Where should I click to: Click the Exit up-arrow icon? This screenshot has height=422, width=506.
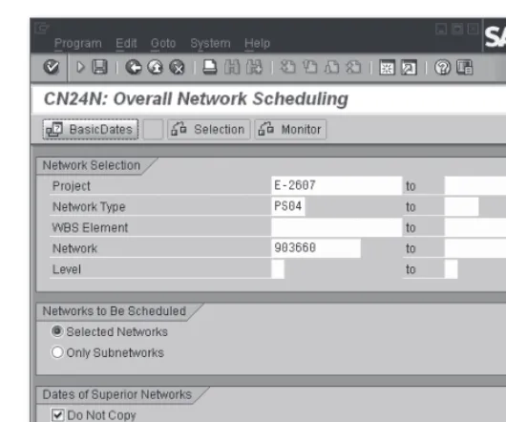156,68
